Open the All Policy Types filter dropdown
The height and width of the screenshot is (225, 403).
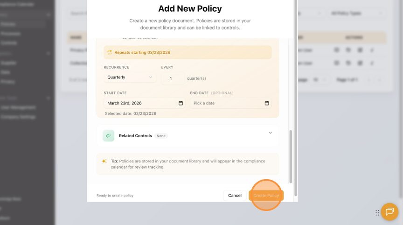[x=356, y=14]
